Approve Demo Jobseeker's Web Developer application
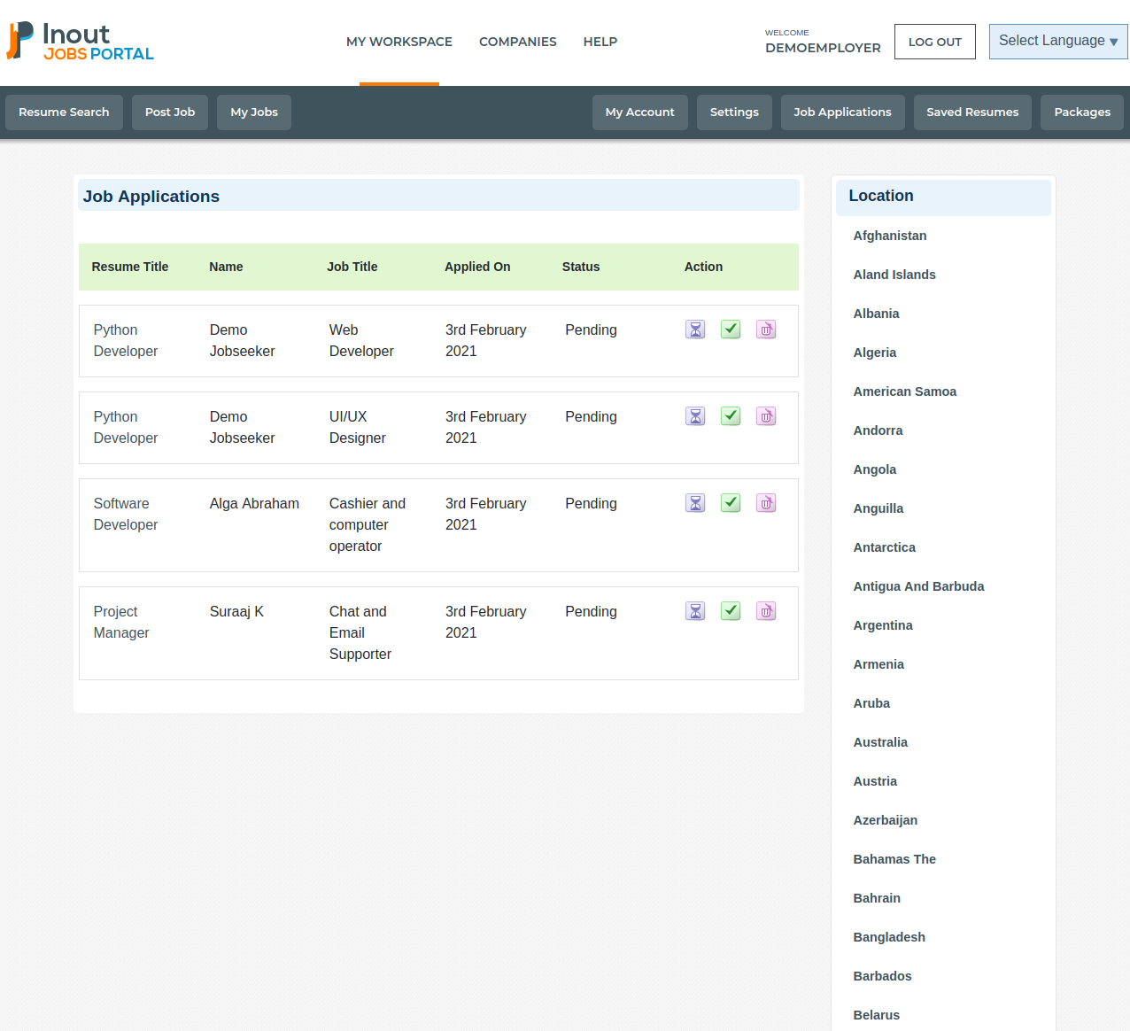Viewport: 1130px width, 1031px height. [x=730, y=329]
